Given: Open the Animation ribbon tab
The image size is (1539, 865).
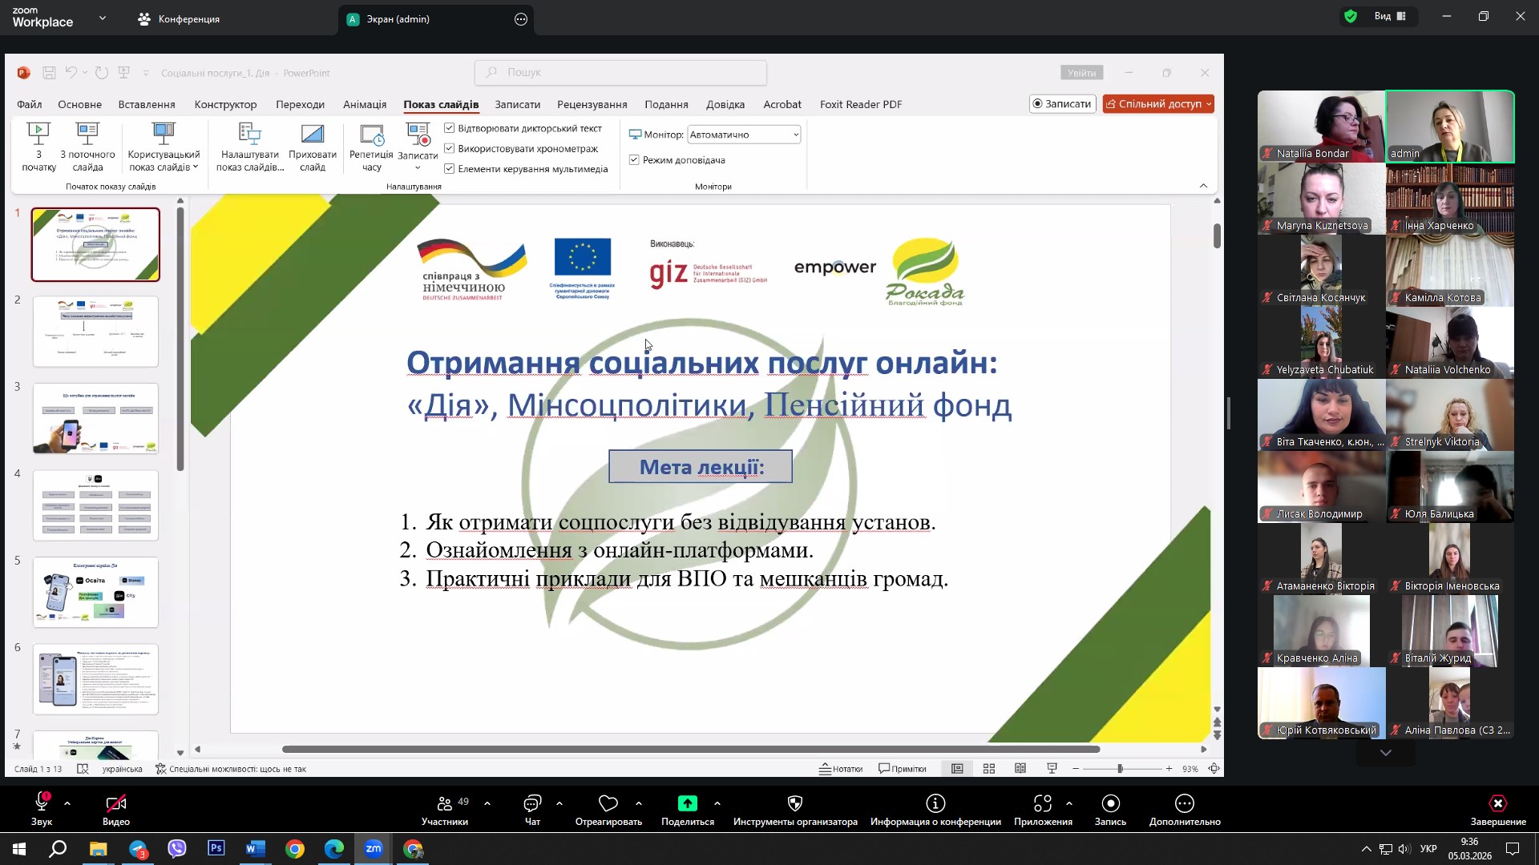Looking at the screenshot, I should click(365, 104).
